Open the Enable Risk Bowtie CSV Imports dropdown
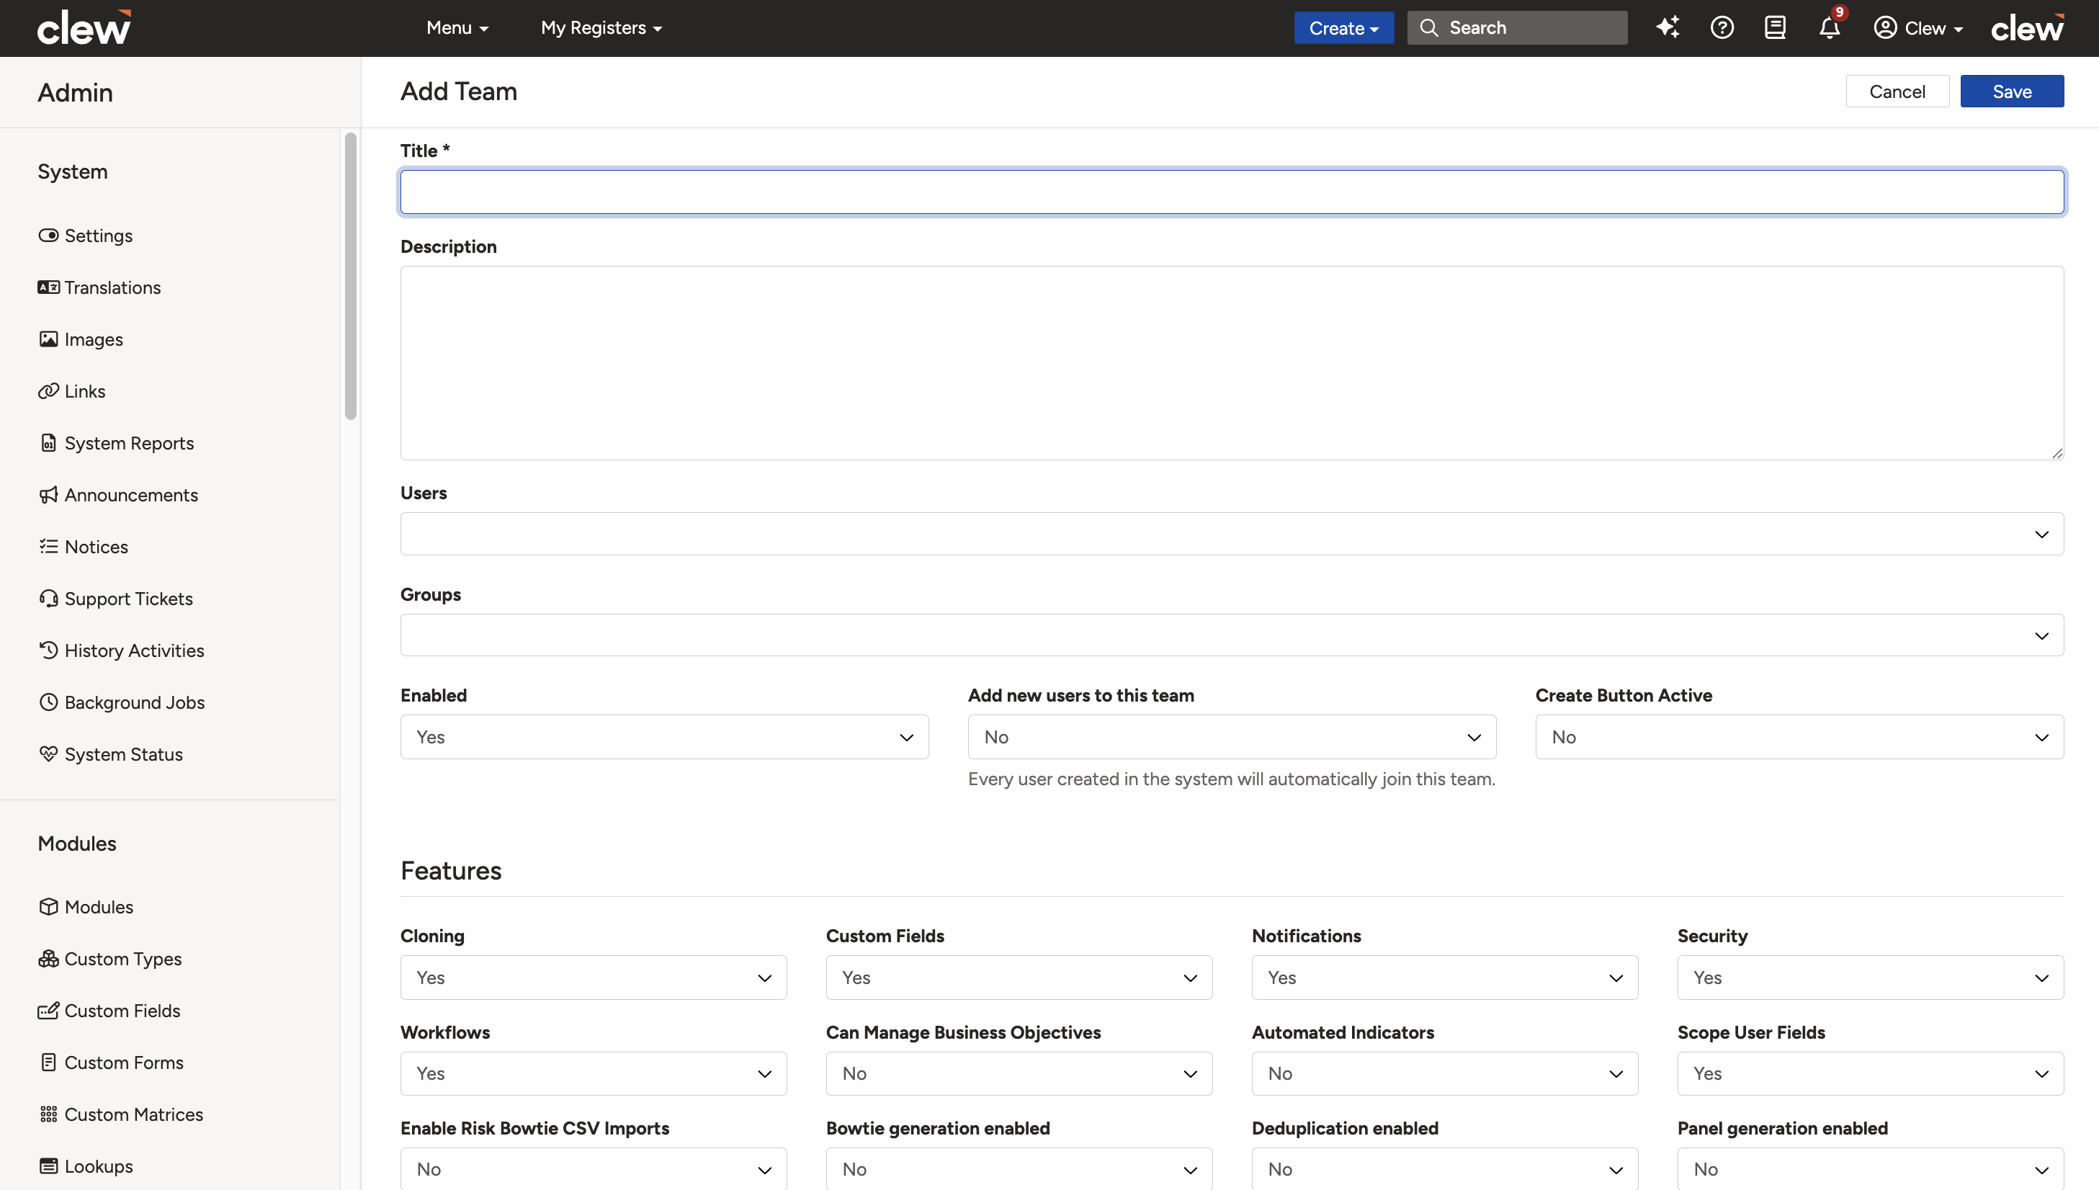The height and width of the screenshot is (1190, 2099). point(593,1170)
